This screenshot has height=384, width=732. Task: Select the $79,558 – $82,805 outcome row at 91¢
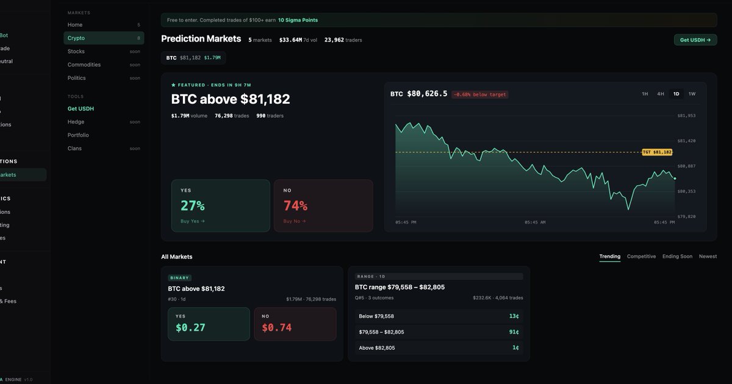point(439,332)
